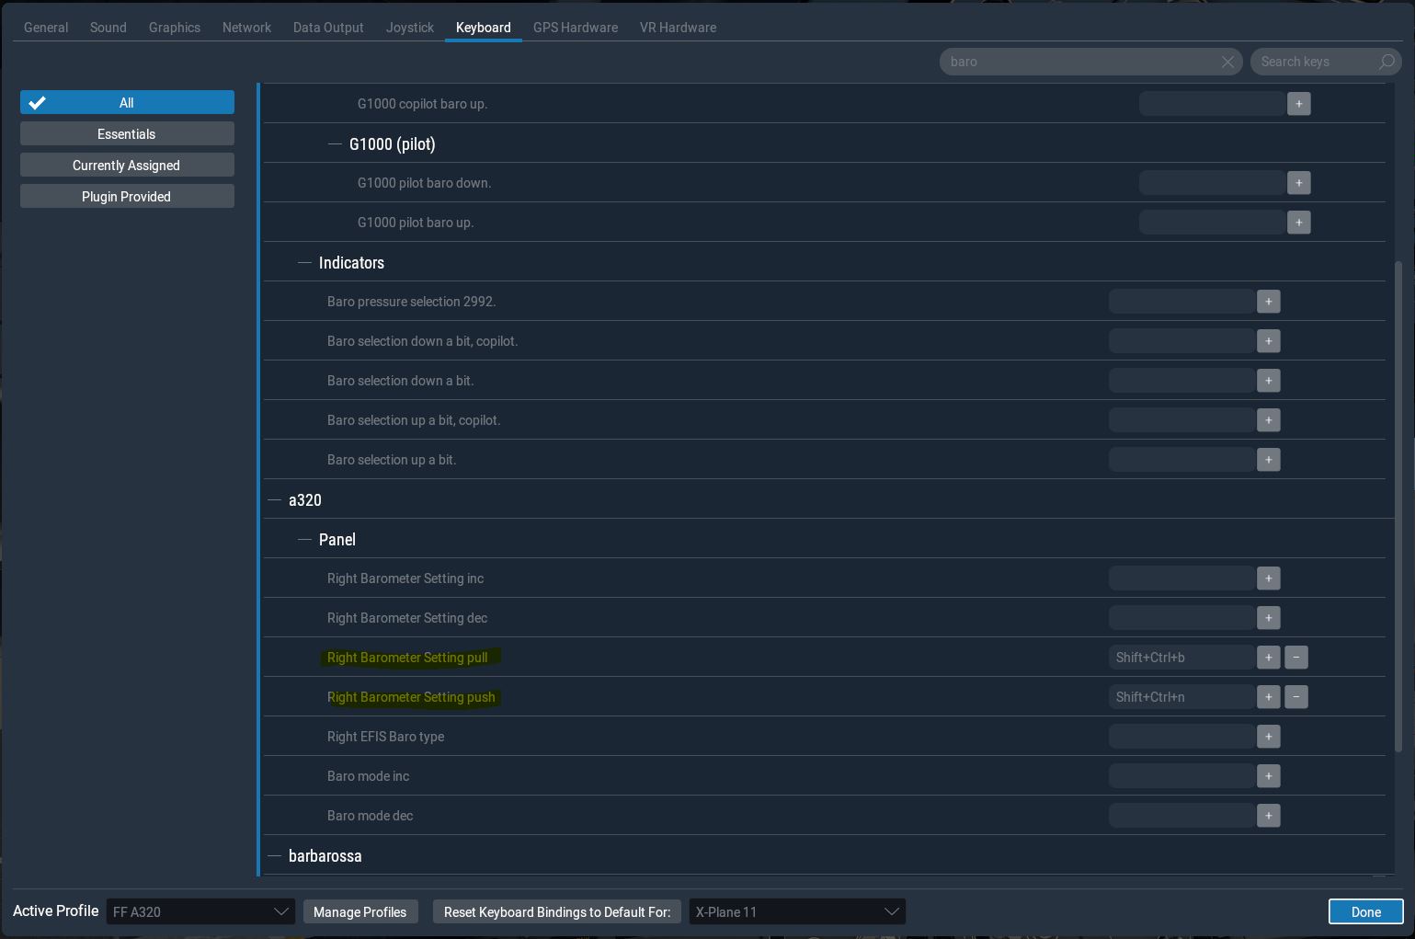Add key binding for G1000 pilot baro down

click(x=1298, y=183)
